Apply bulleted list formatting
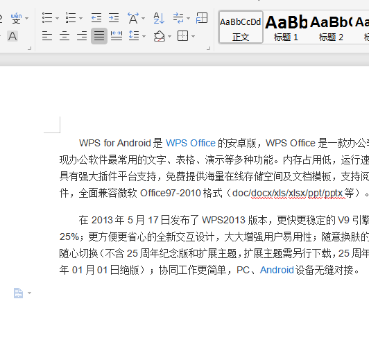The height and width of the screenshot is (360, 369). point(47,18)
